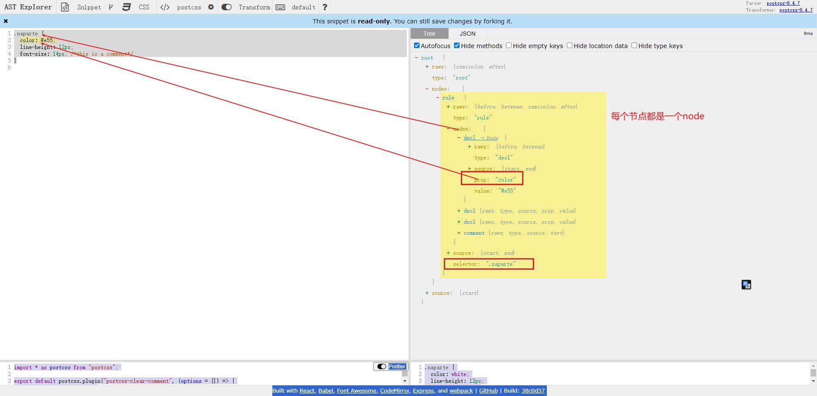
Task: Enable Hide empty keys checkbox
Action: coord(508,46)
